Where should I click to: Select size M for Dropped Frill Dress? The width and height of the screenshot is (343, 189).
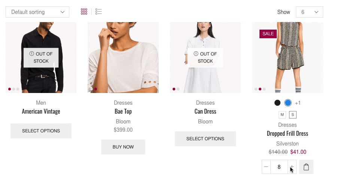coord(282,114)
